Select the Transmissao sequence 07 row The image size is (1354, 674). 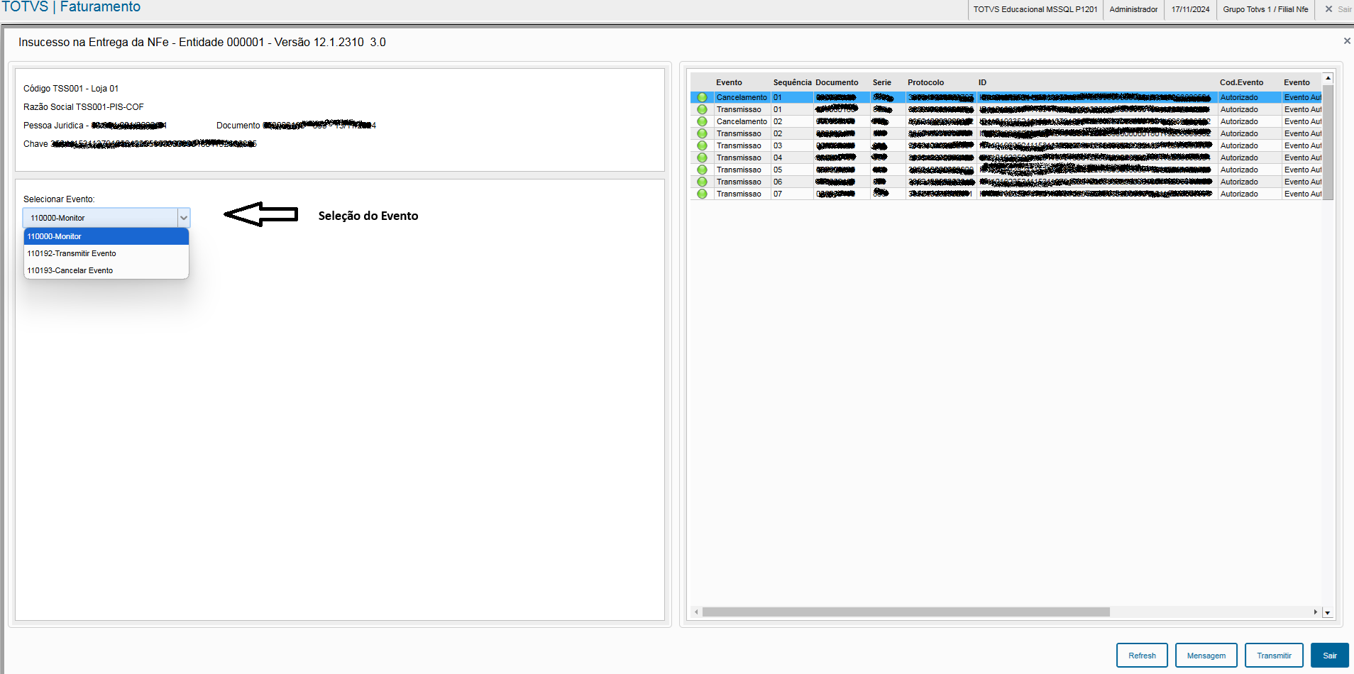point(1006,194)
